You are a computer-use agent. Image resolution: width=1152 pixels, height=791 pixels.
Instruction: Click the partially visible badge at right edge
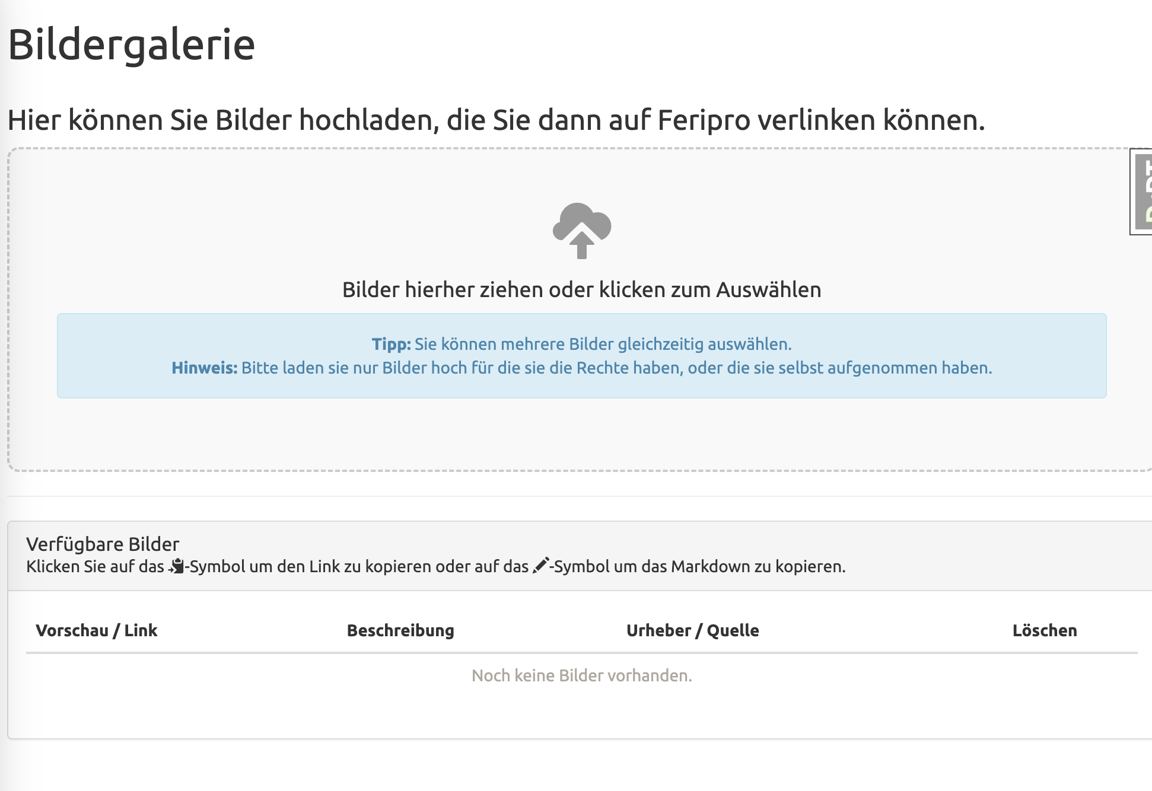pyautogui.click(x=1143, y=192)
